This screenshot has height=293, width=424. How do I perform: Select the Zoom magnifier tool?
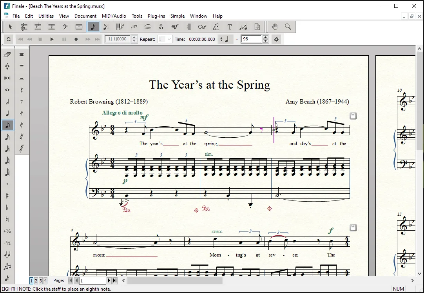point(288,27)
